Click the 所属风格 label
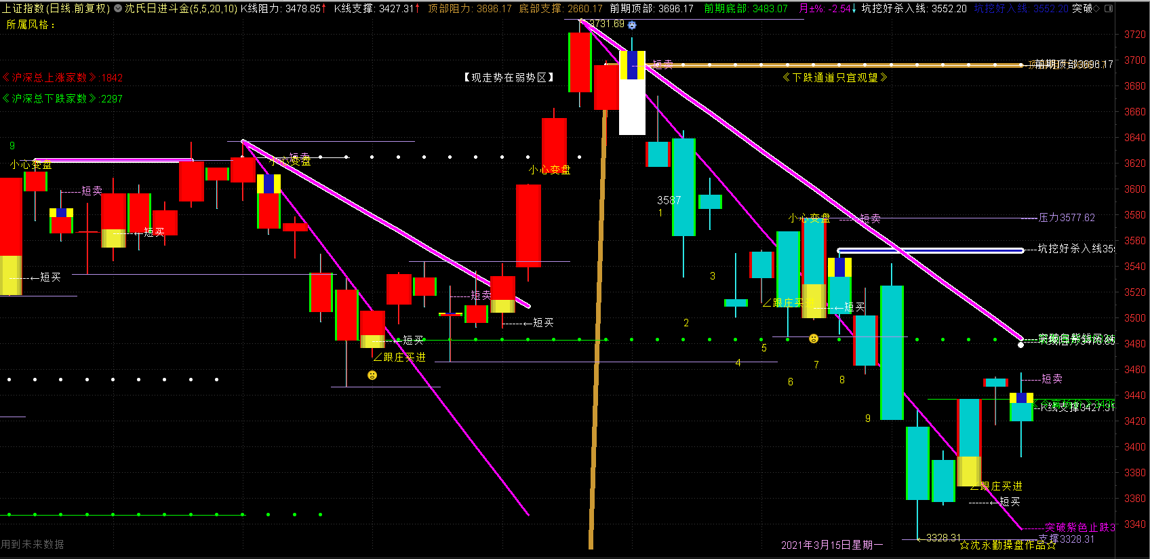 click(31, 24)
